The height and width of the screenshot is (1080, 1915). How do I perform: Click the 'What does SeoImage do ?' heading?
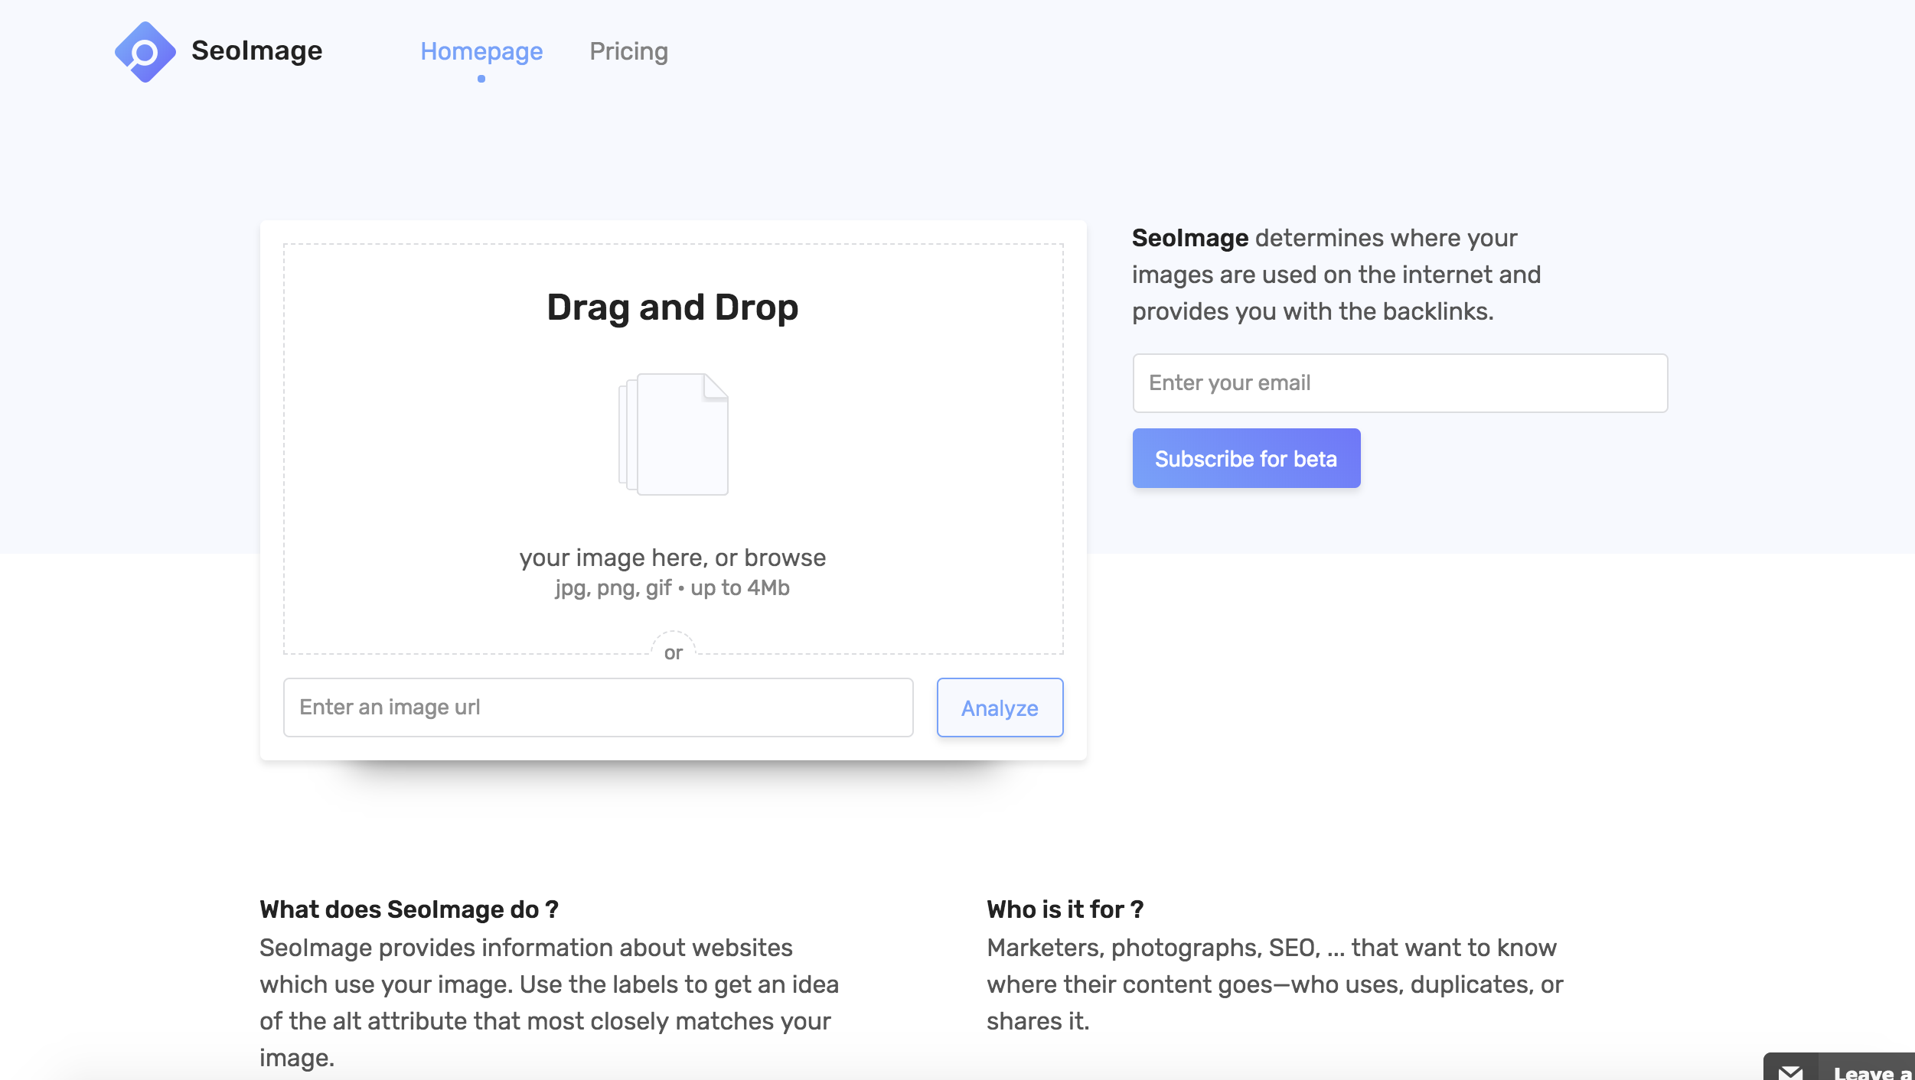tap(409, 909)
